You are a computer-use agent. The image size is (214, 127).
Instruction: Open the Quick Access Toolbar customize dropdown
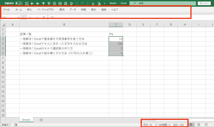pos(104,3)
